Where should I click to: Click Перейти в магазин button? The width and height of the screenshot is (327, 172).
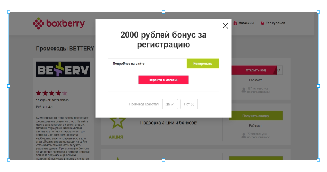pos(164,80)
